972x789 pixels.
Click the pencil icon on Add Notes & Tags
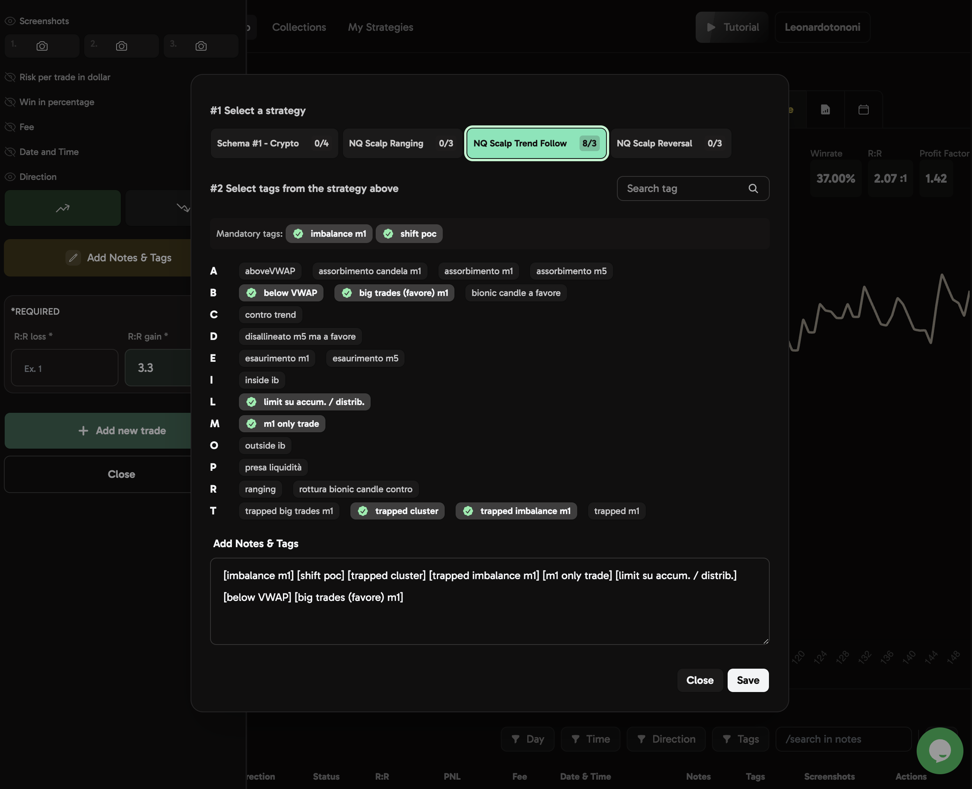[x=73, y=258]
